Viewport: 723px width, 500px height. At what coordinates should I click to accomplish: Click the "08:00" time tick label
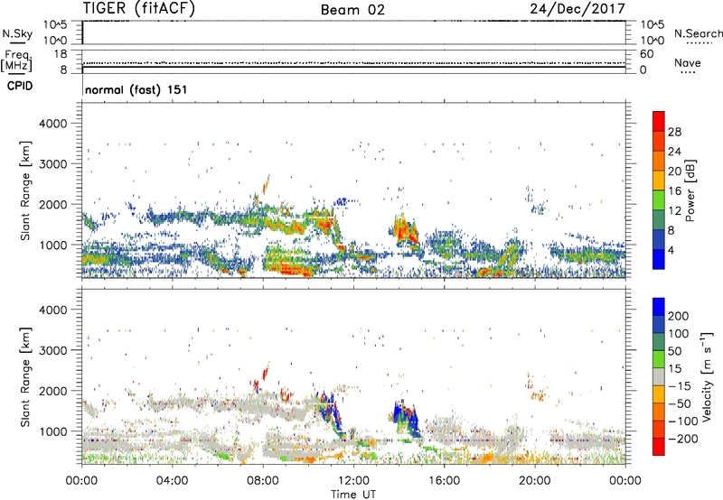263,481
